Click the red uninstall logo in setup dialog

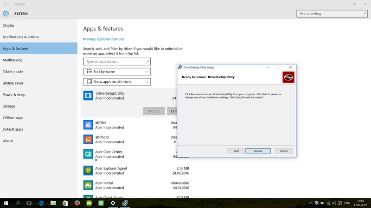pyautogui.click(x=288, y=77)
